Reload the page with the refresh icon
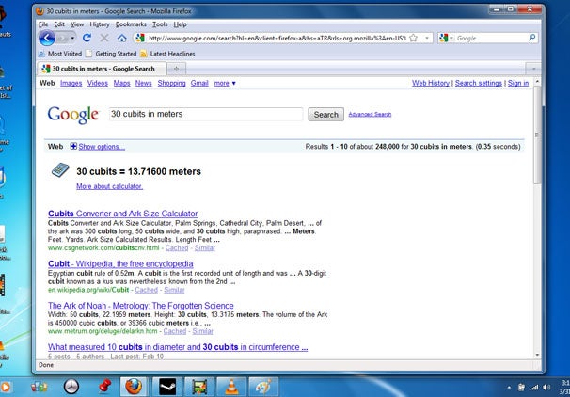 pos(87,38)
